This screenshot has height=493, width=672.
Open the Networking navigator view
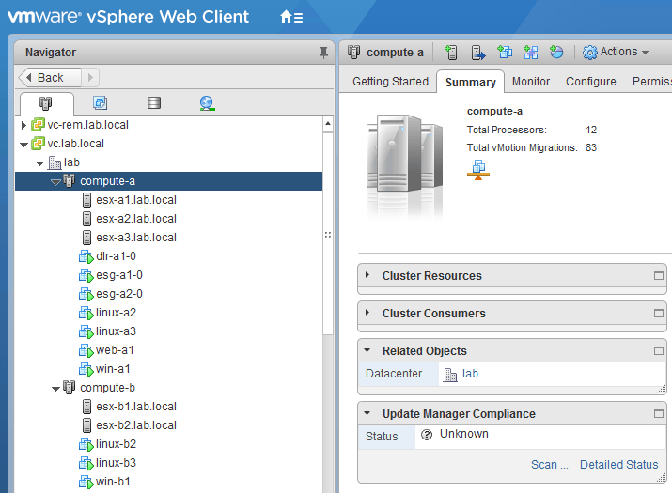click(208, 103)
